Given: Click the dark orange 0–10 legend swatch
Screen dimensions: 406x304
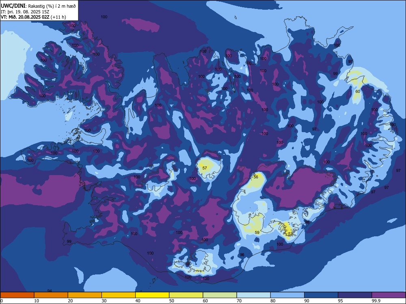Looking at the screenshot, I should click(x=17, y=295).
